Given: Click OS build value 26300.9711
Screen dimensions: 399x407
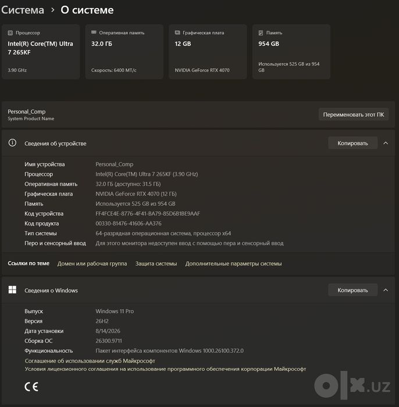Looking at the screenshot, I should click(x=109, y=341).
